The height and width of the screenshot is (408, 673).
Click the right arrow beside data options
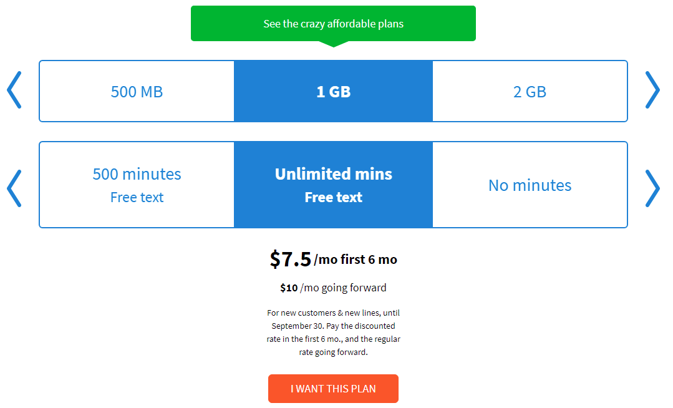(652, 90)
